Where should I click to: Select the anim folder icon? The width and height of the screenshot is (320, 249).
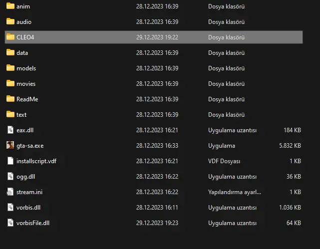[x=10, y=6]
